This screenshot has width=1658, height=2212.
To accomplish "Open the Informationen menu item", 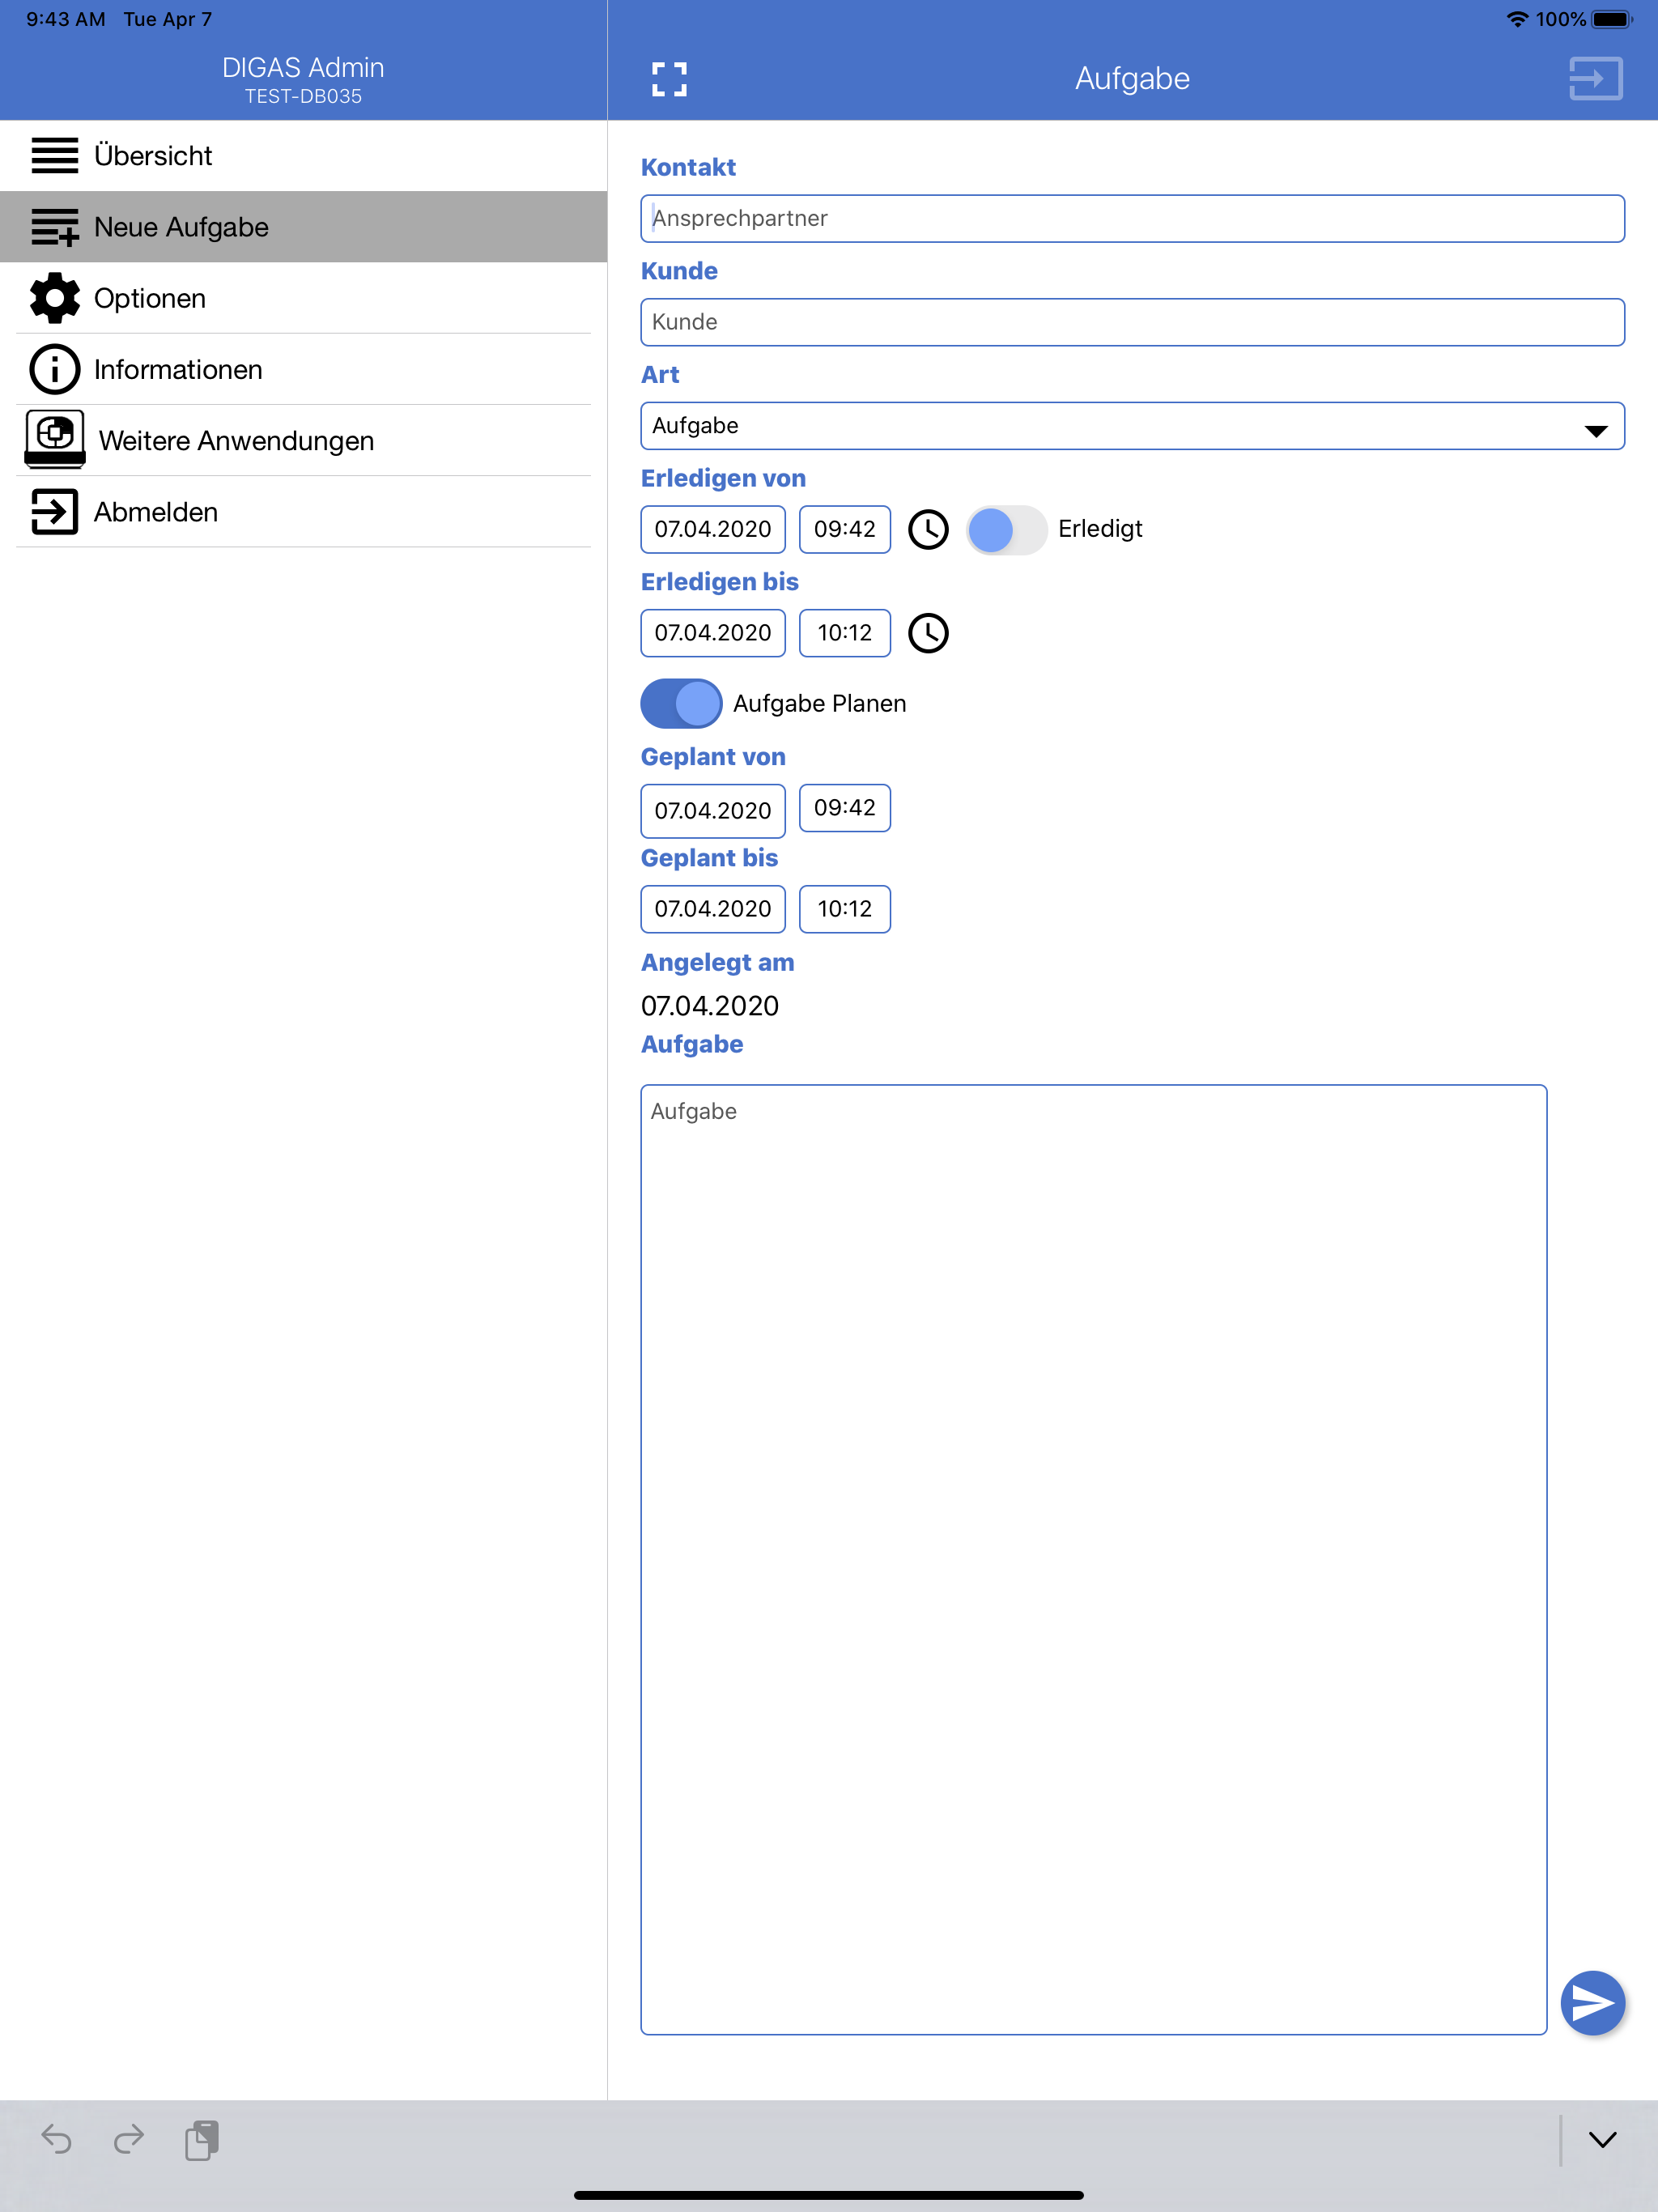I will (x=303, y=369).
